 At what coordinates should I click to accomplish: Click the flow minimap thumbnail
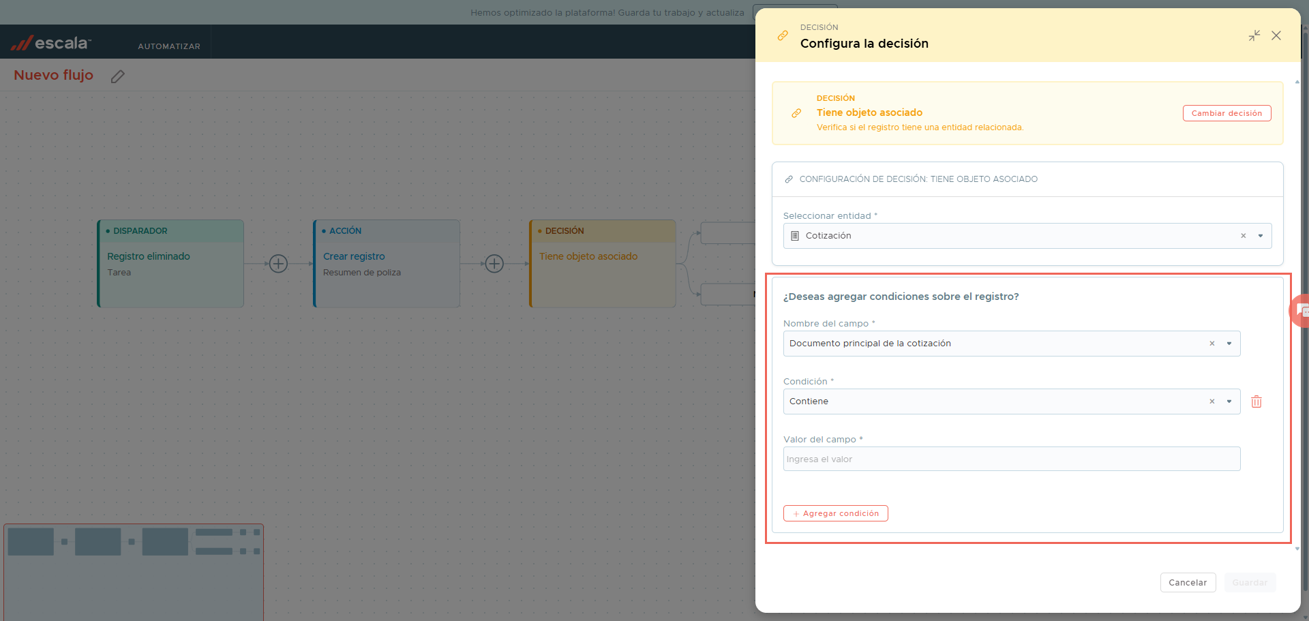point(134,572)
